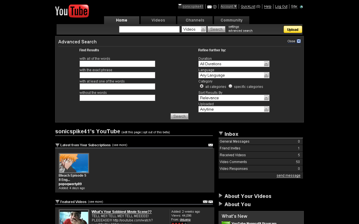
Task: Switch to the Videos tab
Action: tap(158, 20)
